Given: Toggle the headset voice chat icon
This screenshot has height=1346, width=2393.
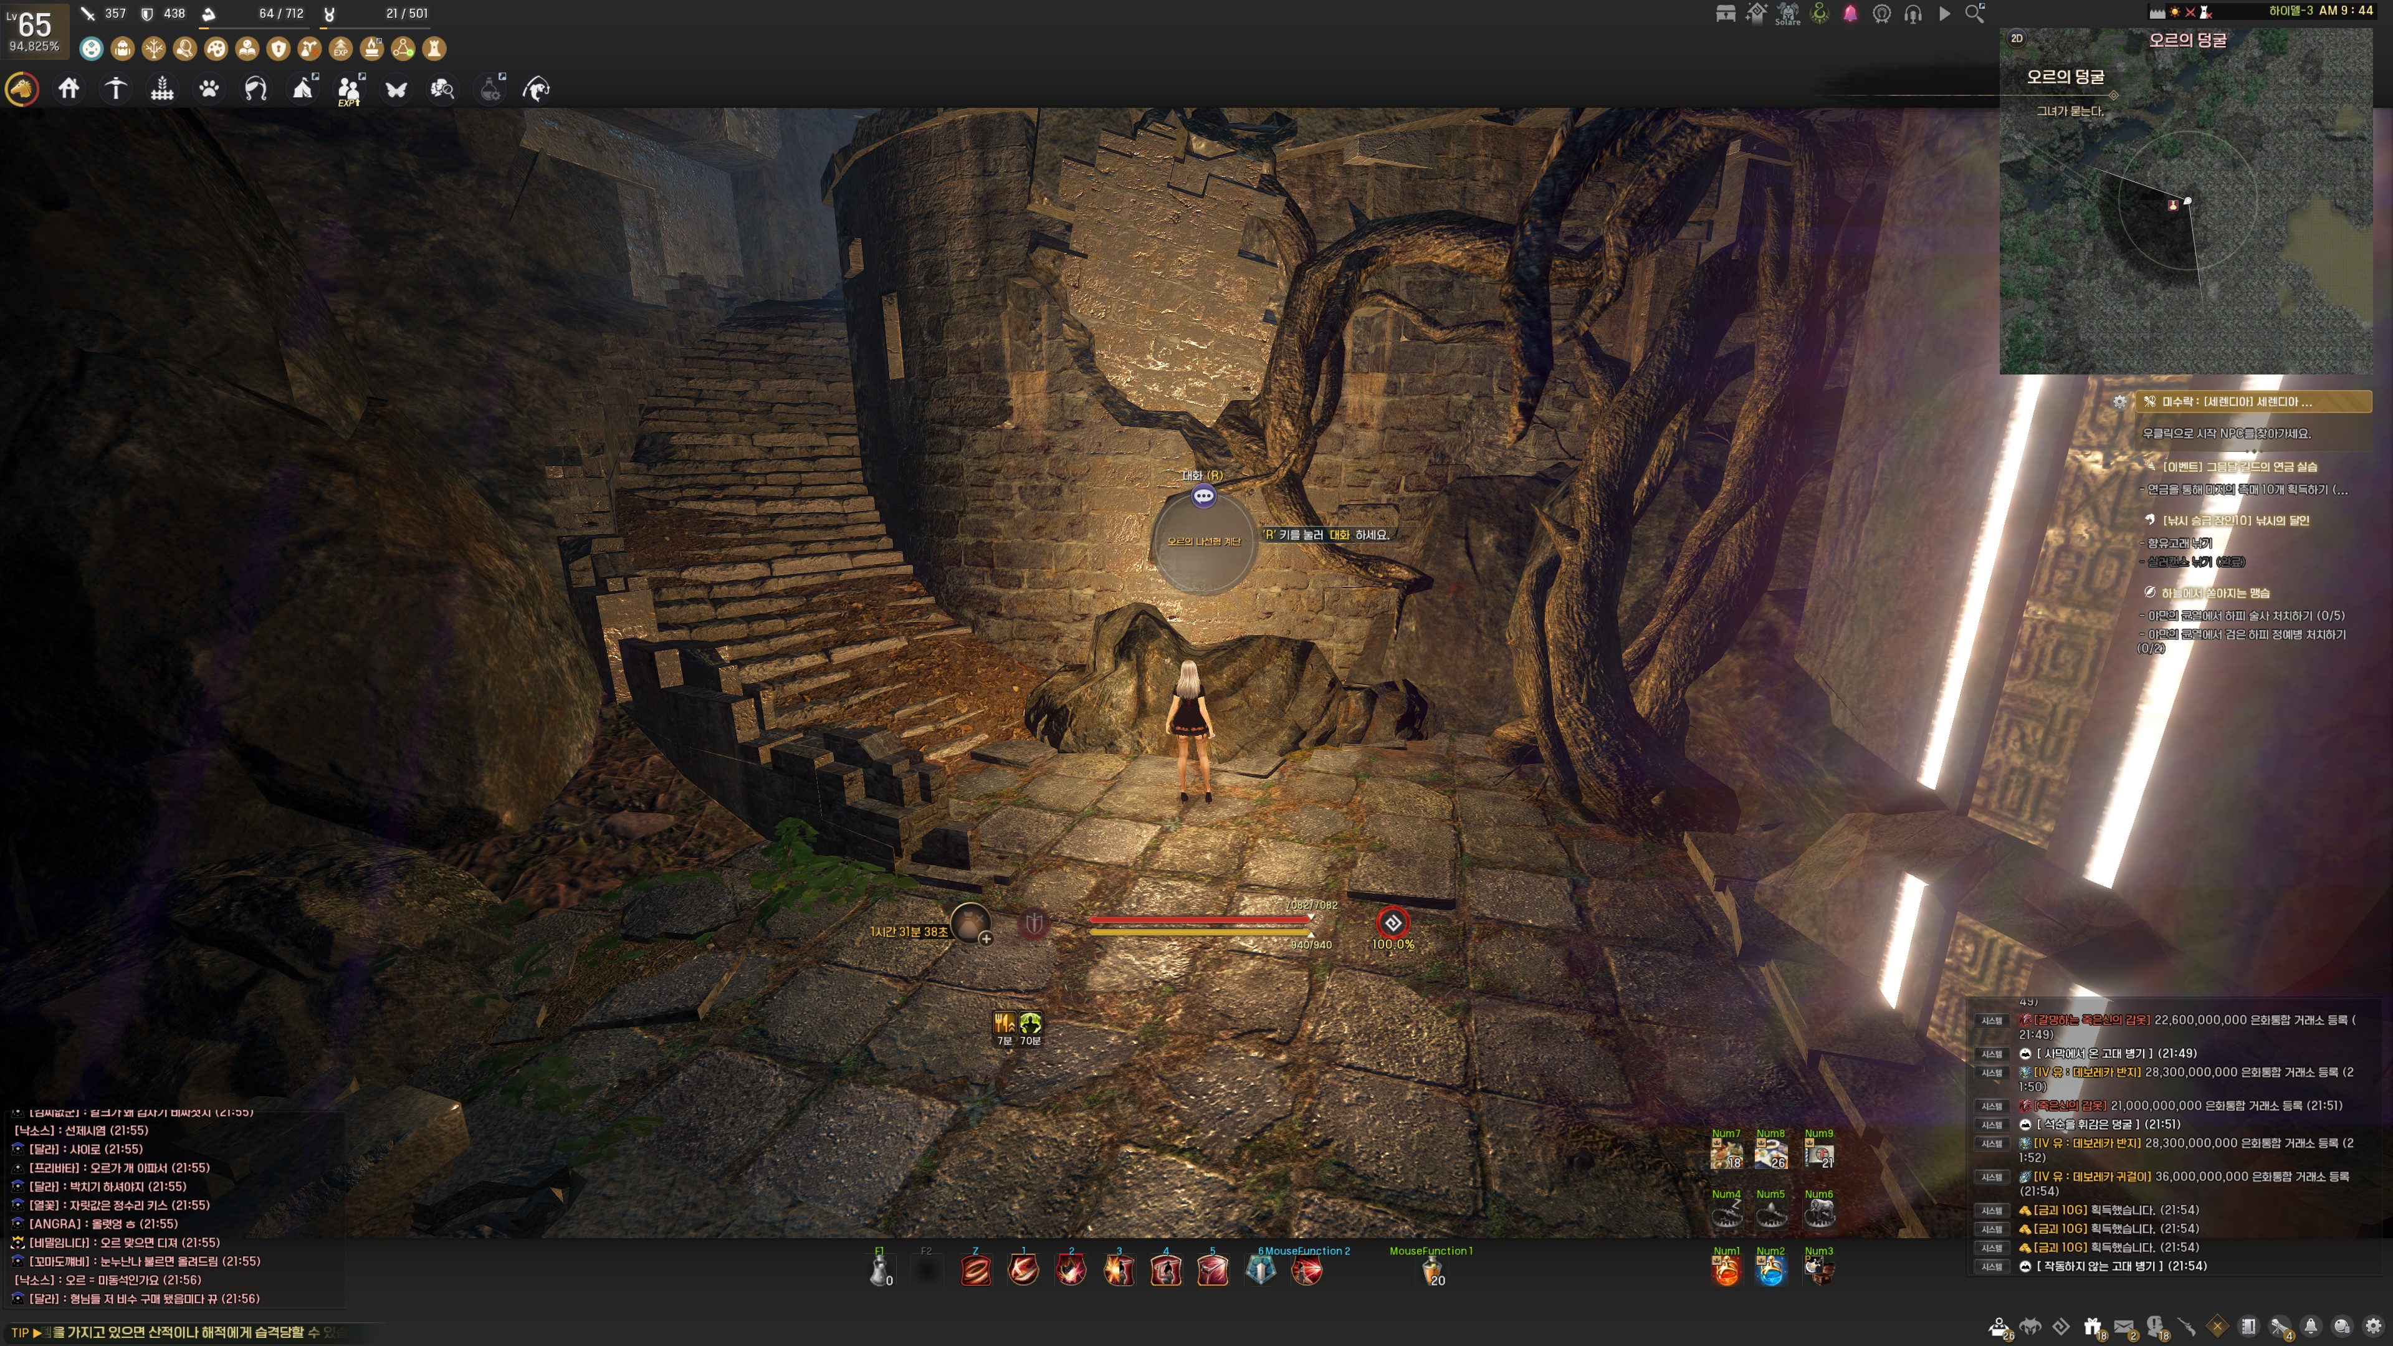Looking at the screenshot, I should (1913, 14).
